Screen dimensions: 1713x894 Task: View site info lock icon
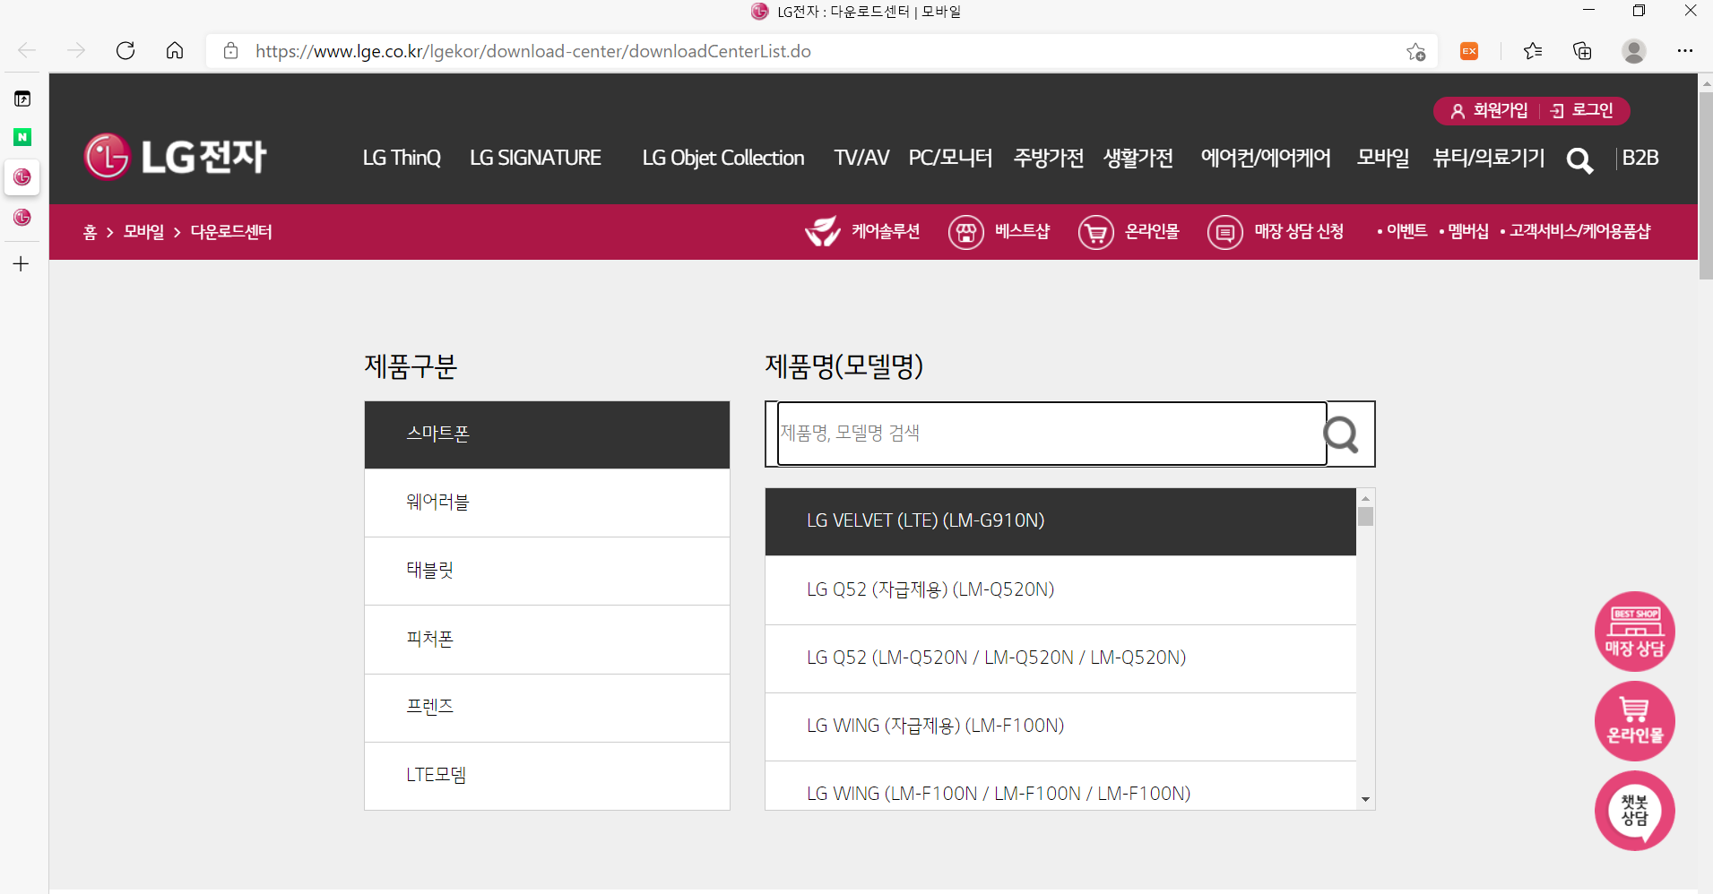[231, 51]
